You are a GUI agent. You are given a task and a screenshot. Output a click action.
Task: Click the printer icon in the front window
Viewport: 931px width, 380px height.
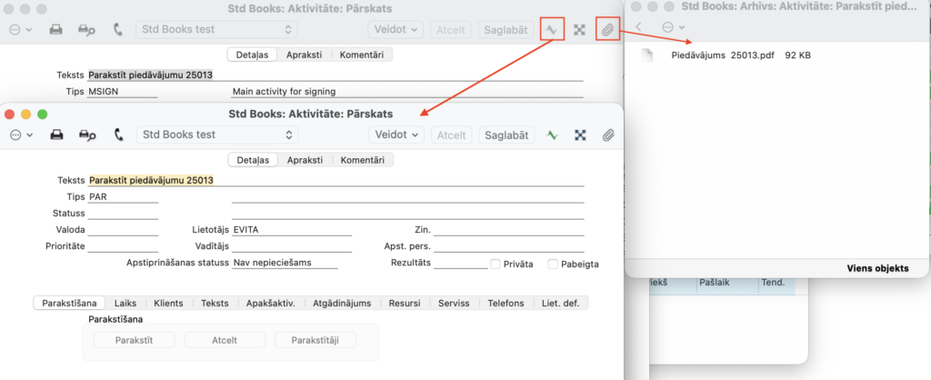(x=56, y=135)
